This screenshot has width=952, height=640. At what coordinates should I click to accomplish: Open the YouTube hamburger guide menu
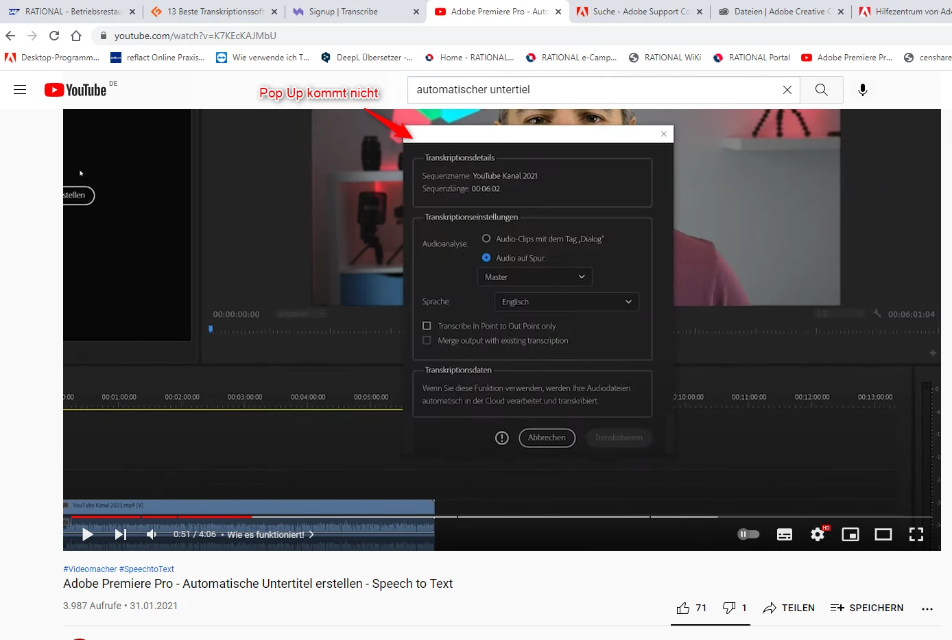[20, 90]
